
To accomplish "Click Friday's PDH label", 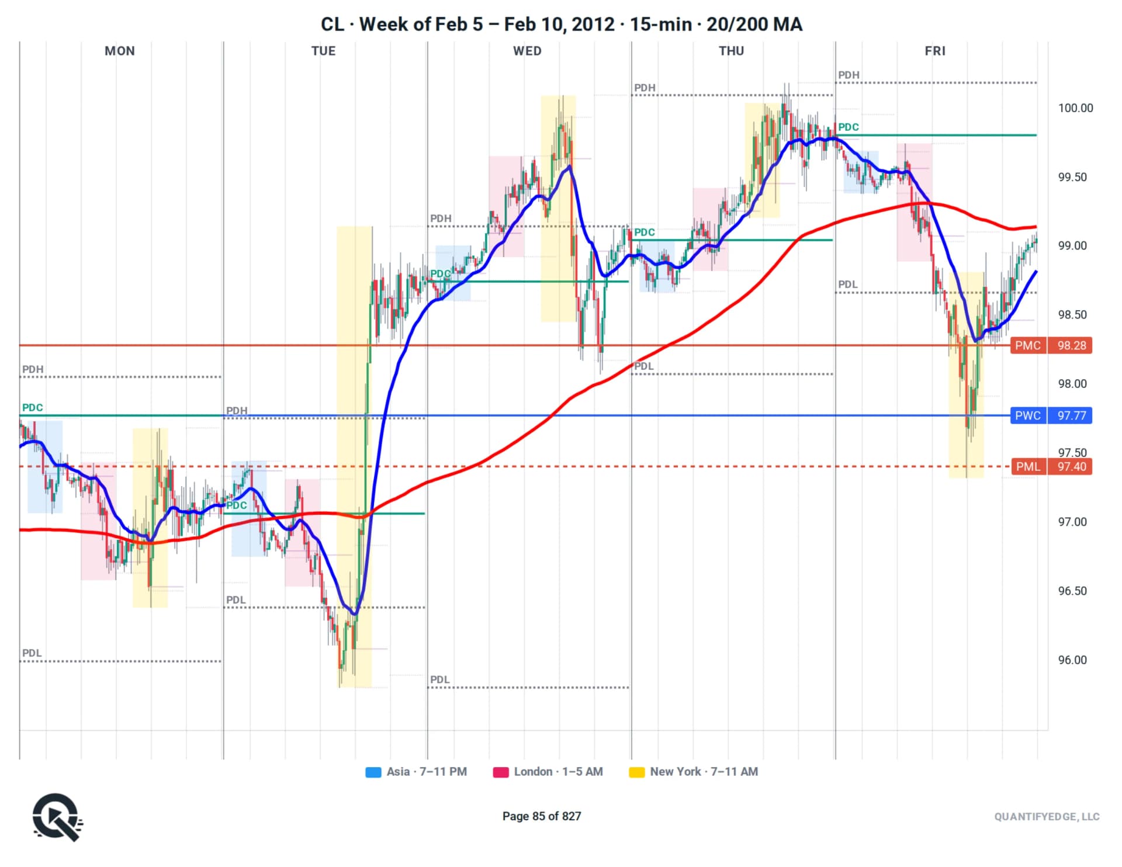I will (849, 75).
